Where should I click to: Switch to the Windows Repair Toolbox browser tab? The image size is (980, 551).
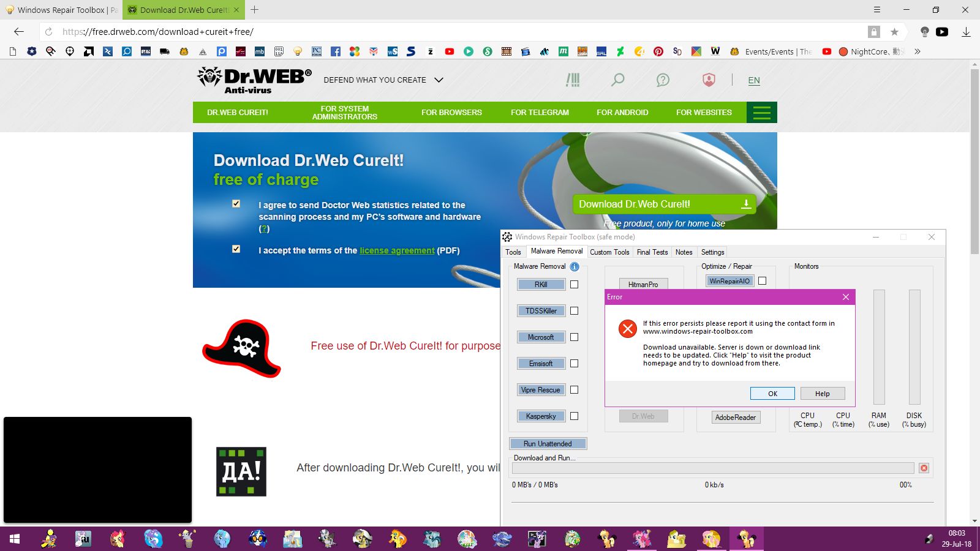pyautogui.click(x=61, y=10)
